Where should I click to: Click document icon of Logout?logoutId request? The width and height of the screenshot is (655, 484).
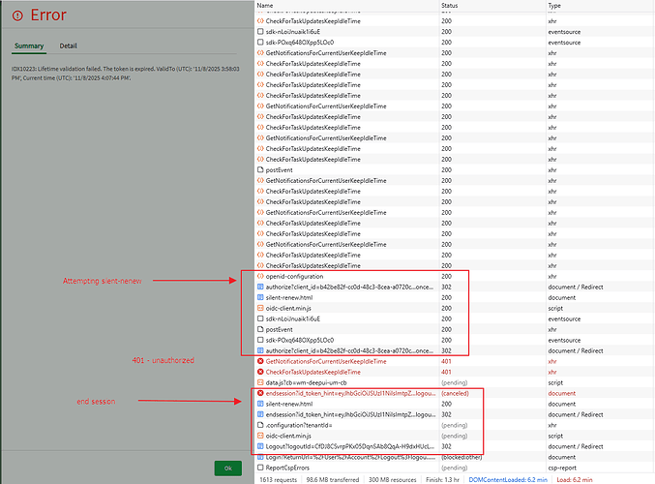click(x=260, y=446)
